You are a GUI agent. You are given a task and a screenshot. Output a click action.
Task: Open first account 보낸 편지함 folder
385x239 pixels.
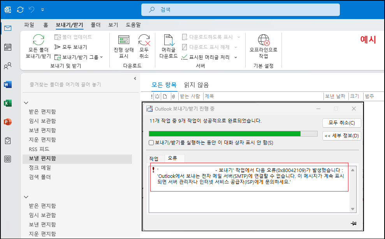click(42, 130)
